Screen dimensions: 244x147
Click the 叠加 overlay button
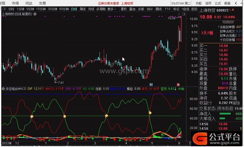[132, 9]
